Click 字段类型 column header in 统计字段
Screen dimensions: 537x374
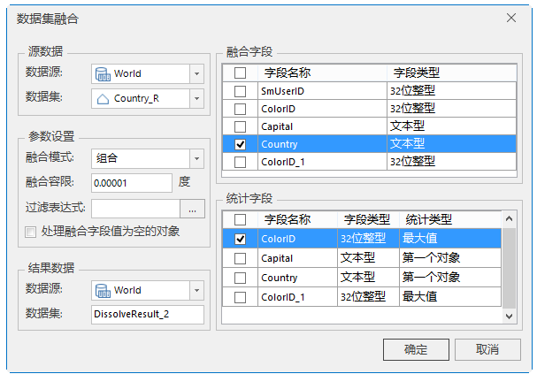click(367, 219)
